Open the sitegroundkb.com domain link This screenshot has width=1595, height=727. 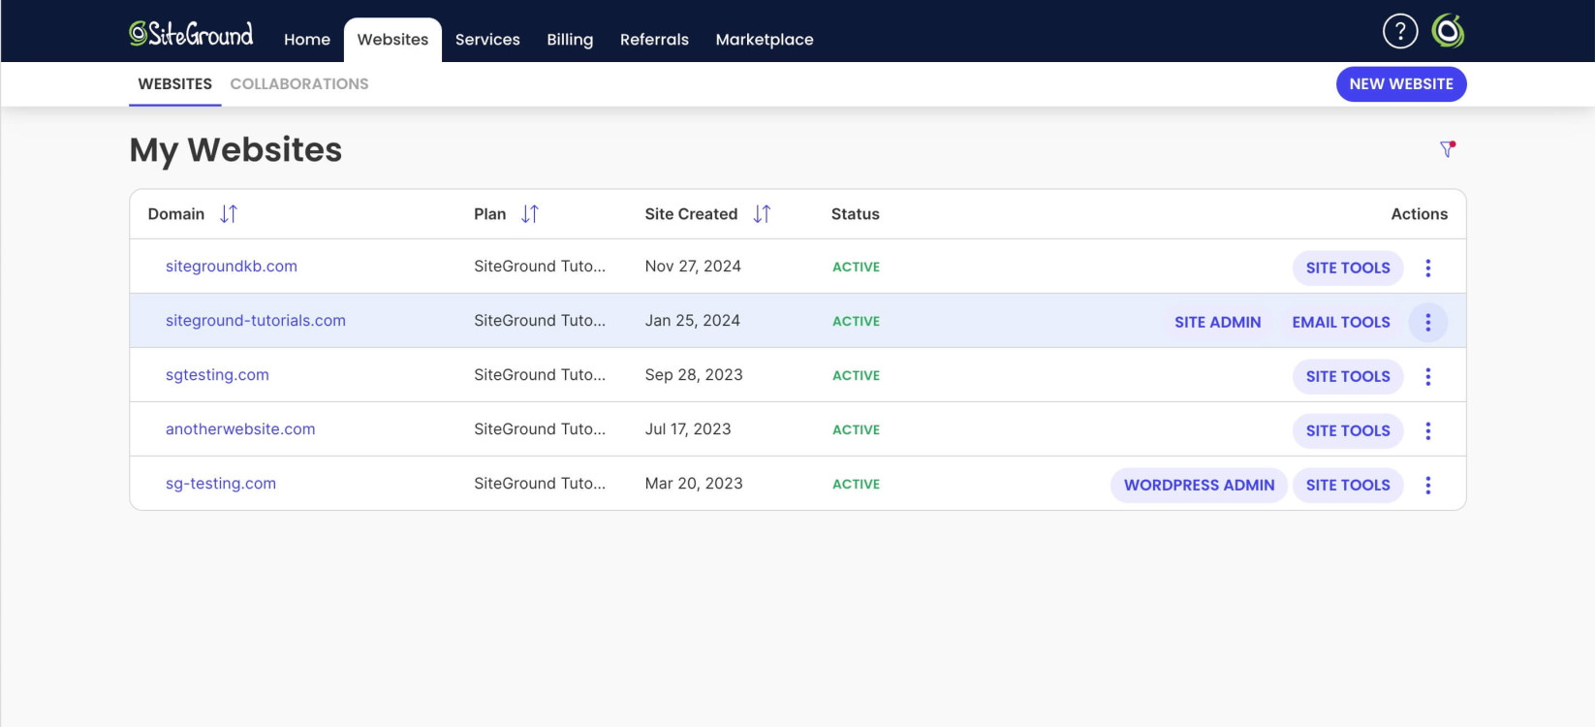coord(232,267)
